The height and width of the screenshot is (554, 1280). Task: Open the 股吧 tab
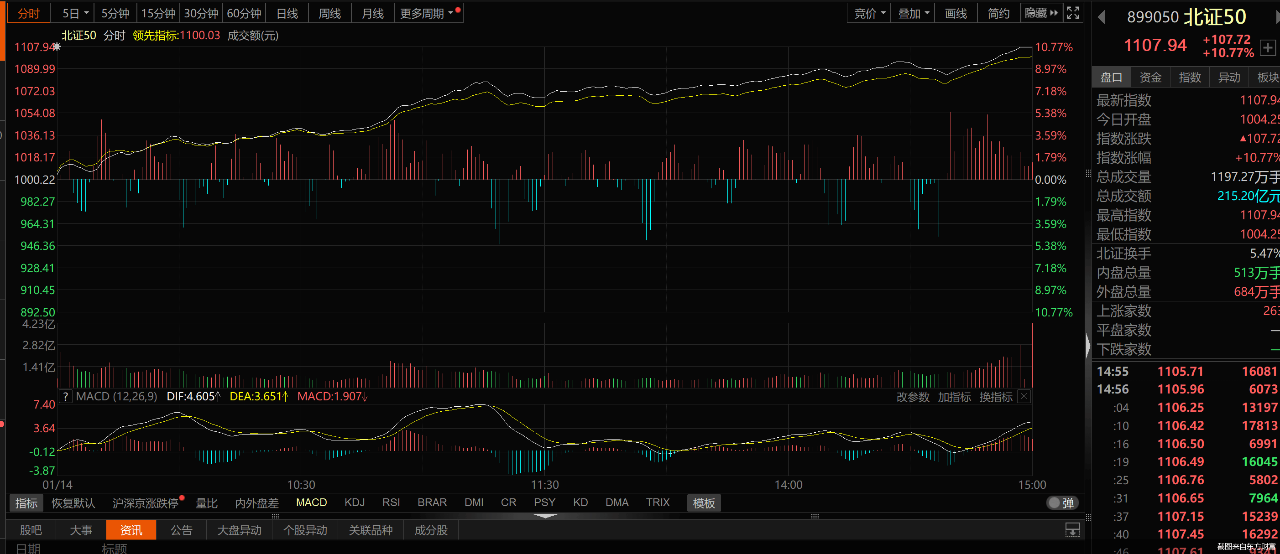coord(31,530)
